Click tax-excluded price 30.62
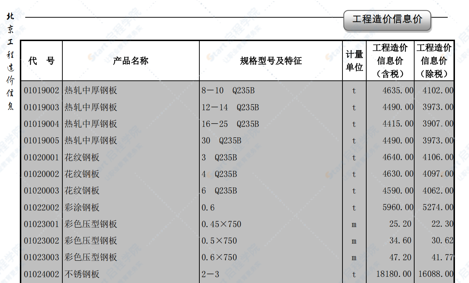Image resolution: width=469 pixels, height=283 pixels. click(x=442, y=241)
